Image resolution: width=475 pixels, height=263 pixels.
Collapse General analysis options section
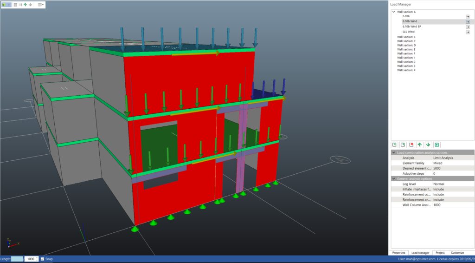394,179
